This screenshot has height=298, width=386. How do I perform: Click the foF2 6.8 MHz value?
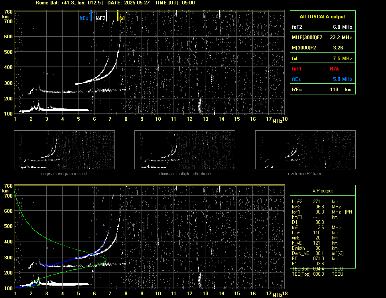[343, 27]
